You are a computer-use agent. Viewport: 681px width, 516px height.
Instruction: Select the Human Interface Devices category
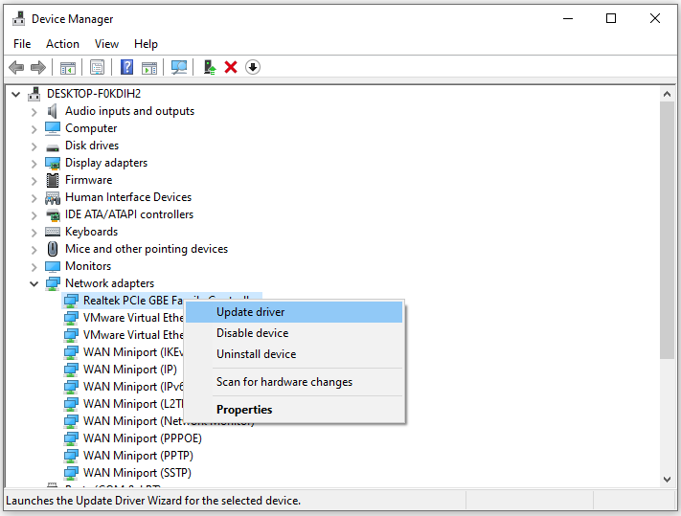tap(128, 197)
